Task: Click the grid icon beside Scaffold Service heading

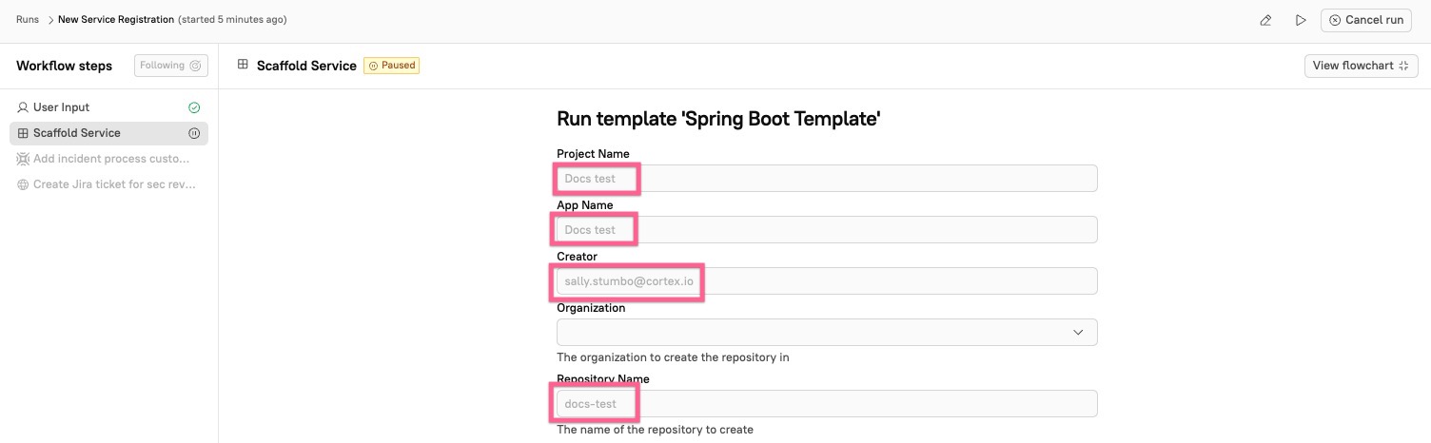Action: click(243, 65)
